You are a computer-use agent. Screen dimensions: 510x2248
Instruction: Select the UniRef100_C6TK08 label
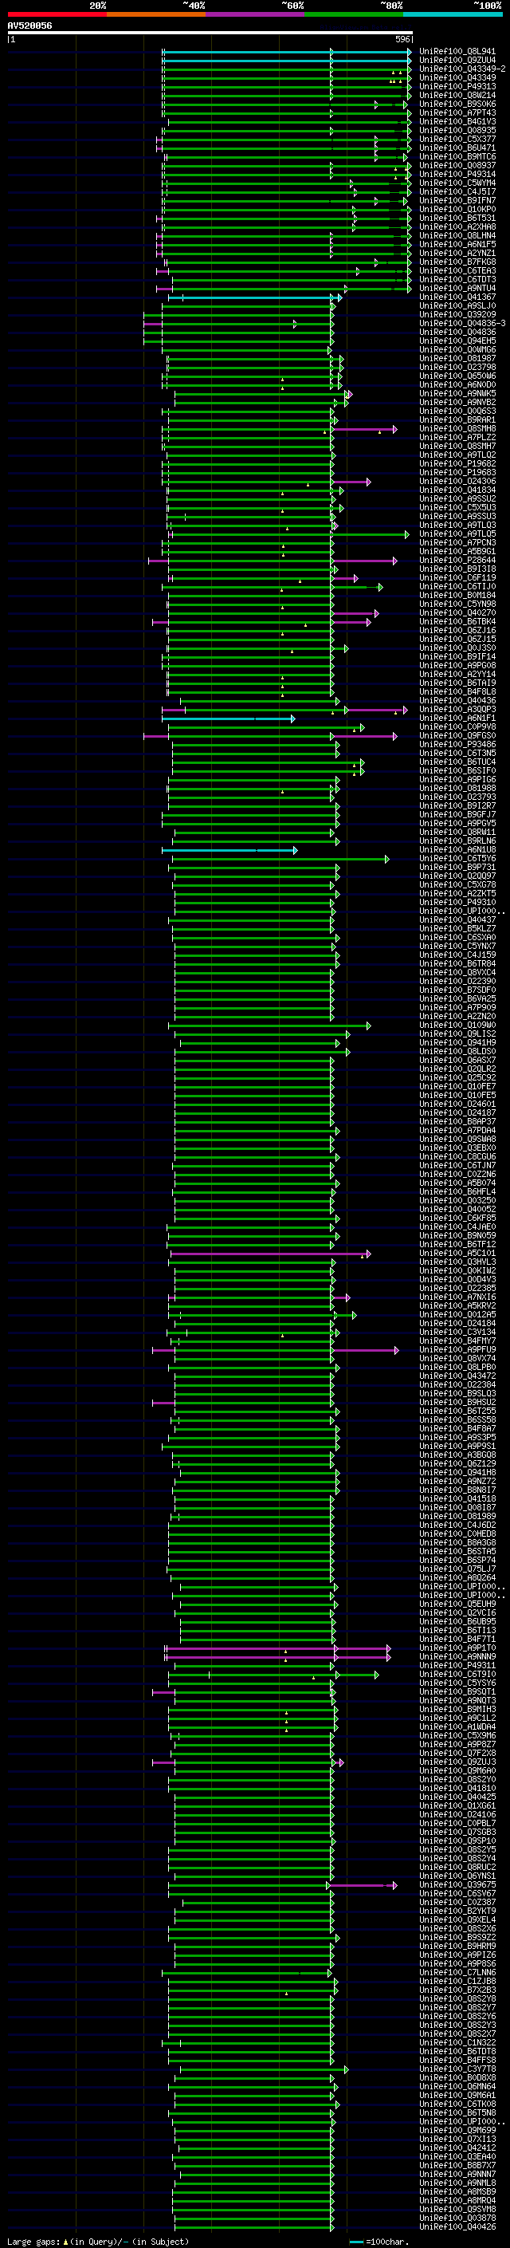click(457, 2104)
